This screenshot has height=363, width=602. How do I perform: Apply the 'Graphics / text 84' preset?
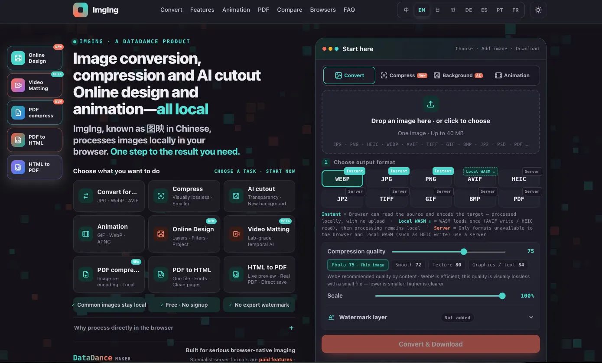(x=498, y=265)
